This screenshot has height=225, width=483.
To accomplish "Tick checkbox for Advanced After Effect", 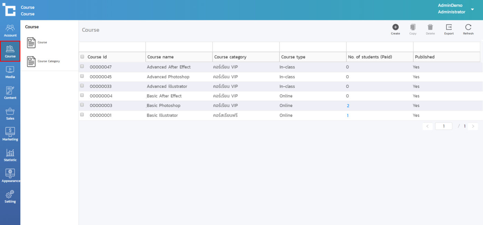I will pos(82,66).
